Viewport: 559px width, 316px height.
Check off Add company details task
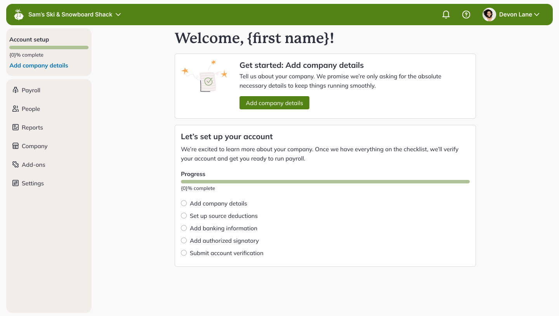pyautogui.click(x=184, y=203)
